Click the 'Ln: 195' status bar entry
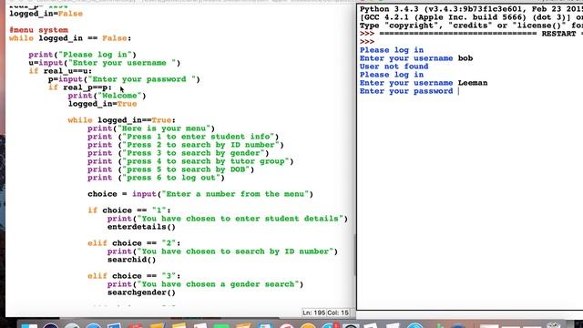The width and height of the screenshot is (583, 328). 313,313
